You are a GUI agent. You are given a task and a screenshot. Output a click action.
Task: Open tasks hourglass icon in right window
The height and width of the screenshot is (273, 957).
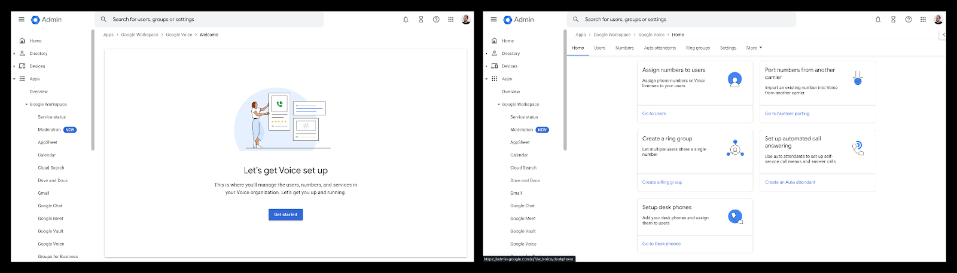[894, 20]
